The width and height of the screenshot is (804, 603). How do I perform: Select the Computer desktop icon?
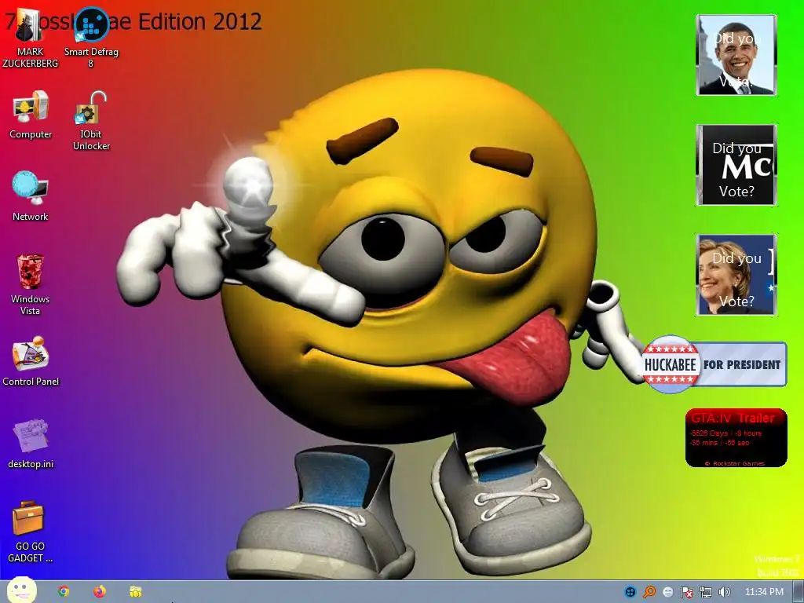[31, 115]
